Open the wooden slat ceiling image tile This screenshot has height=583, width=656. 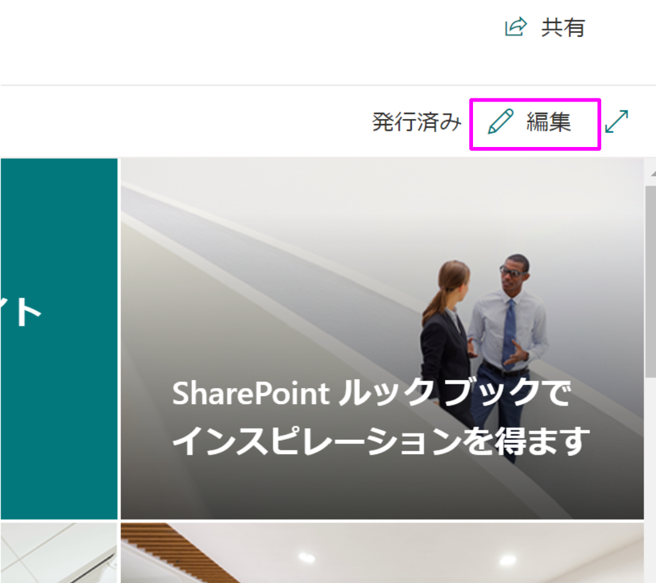coord(382,553)
